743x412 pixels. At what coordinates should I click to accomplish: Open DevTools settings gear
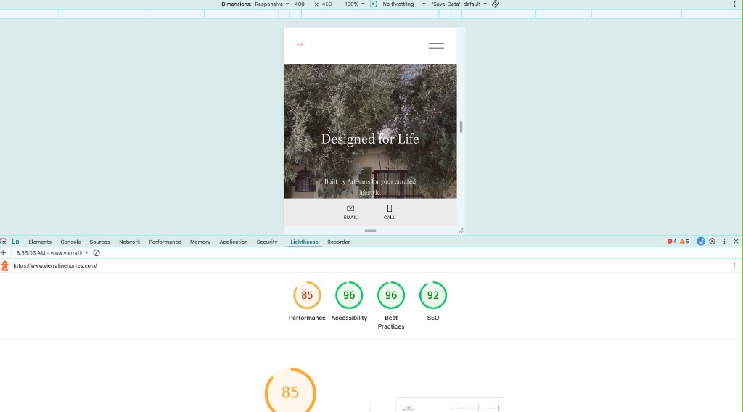click(713, 242)
